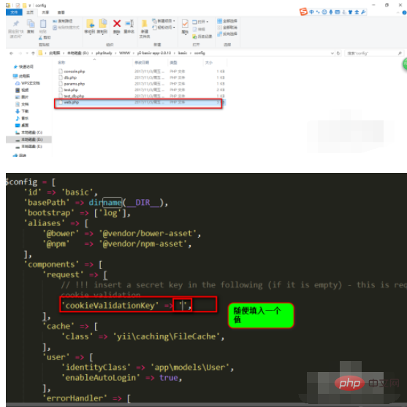Click the Copy to folder icon

(x=102, y=23)
